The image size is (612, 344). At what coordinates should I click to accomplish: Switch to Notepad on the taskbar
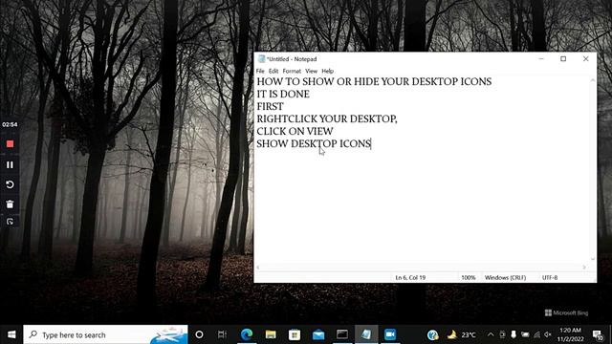pos(366,334)
